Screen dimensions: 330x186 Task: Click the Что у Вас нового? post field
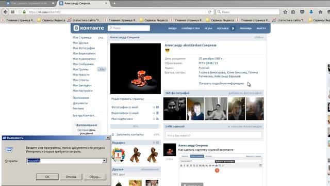pyautogui.click(x=213, y=135)
